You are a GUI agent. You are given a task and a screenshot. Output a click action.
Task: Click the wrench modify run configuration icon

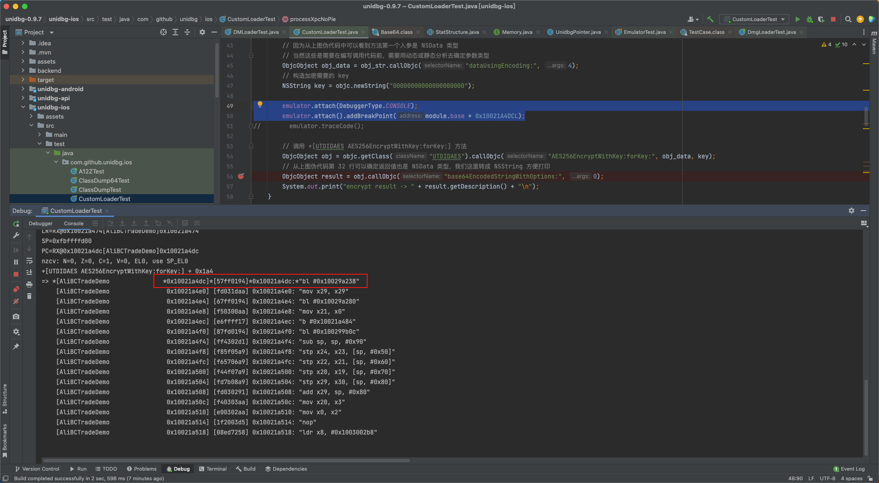coord(16,235)
